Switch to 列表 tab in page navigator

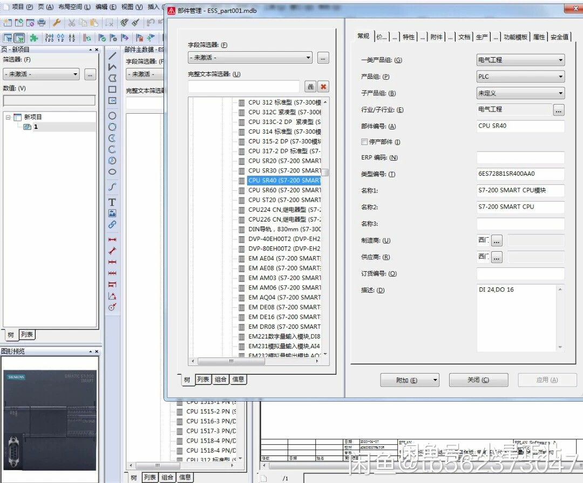pos(27,335)
